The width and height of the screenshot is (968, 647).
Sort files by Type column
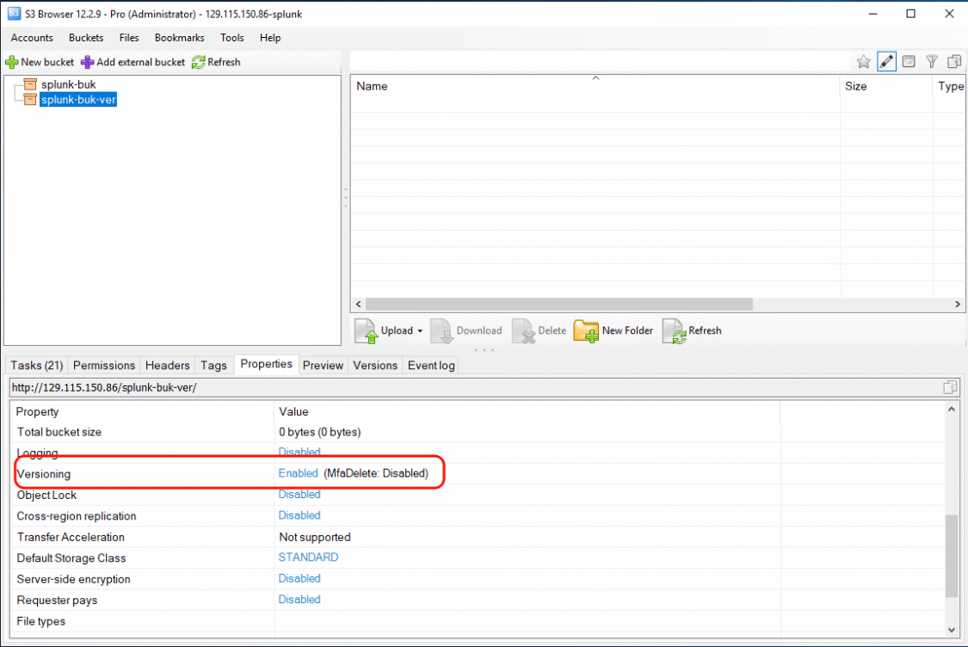949,86
